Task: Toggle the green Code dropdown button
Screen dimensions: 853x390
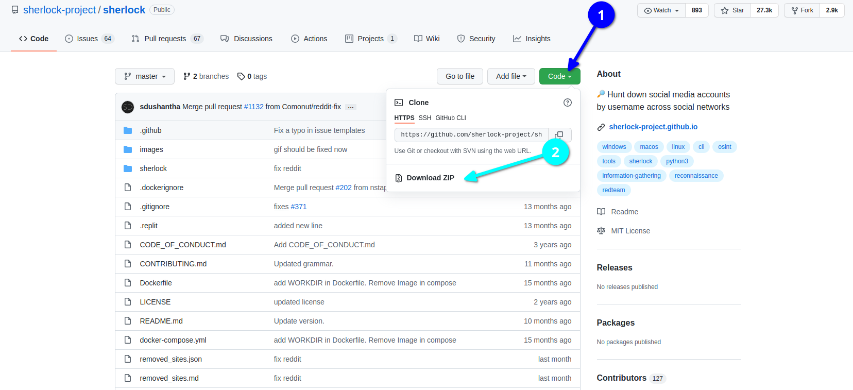Action: pyautogui.click(x=559, y=76)
